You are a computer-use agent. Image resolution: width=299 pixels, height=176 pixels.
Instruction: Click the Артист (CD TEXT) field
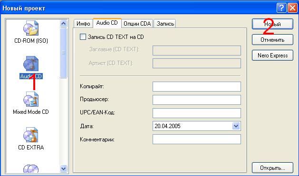[x=197, y=64]
